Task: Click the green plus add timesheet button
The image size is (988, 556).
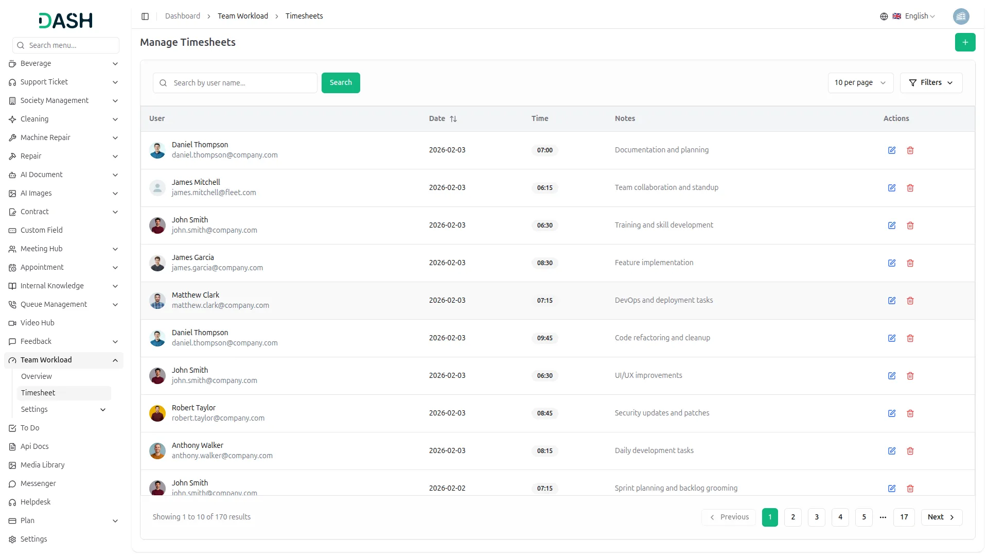Action: 965,42
